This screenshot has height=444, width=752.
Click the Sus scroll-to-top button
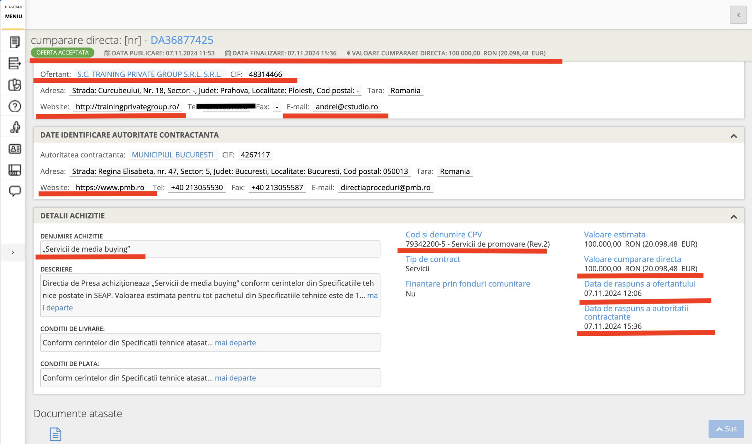tap(726, 429)
